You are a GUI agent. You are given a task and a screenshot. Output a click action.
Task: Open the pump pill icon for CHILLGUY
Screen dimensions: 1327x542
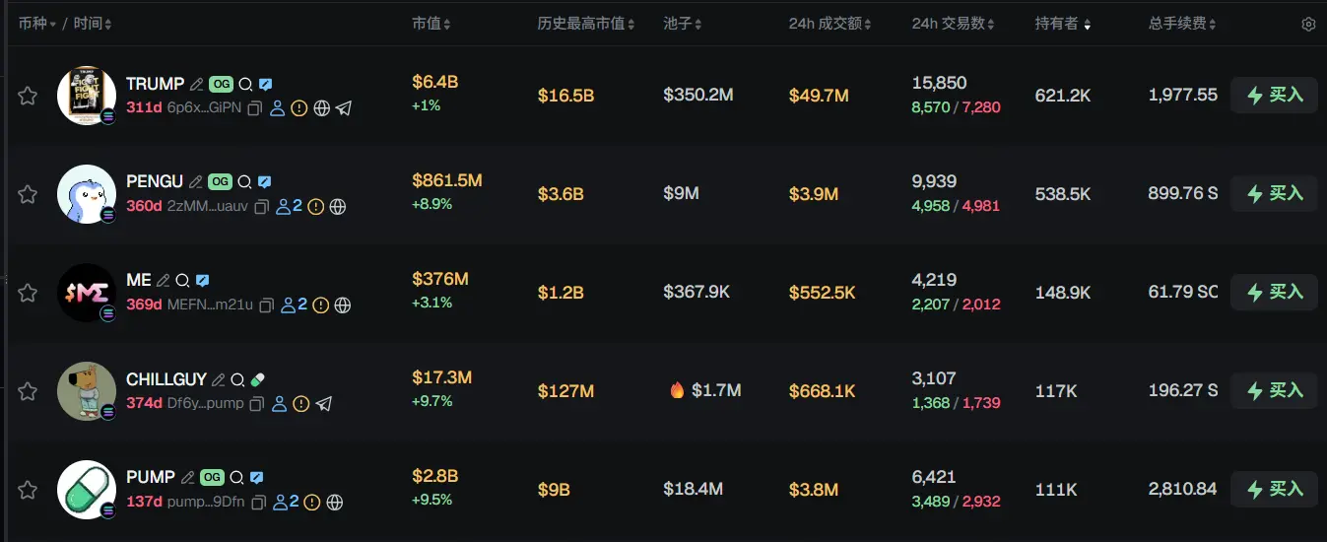(258, 379)
